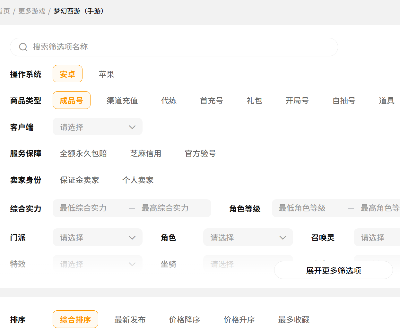Choose 渠道充值 product type
The width and height of the screenshot is (400, 335).
[122, 101]
